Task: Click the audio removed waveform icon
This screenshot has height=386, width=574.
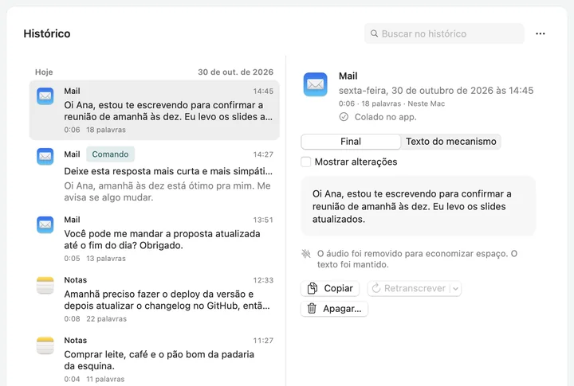Action: [x=306, y=253]
